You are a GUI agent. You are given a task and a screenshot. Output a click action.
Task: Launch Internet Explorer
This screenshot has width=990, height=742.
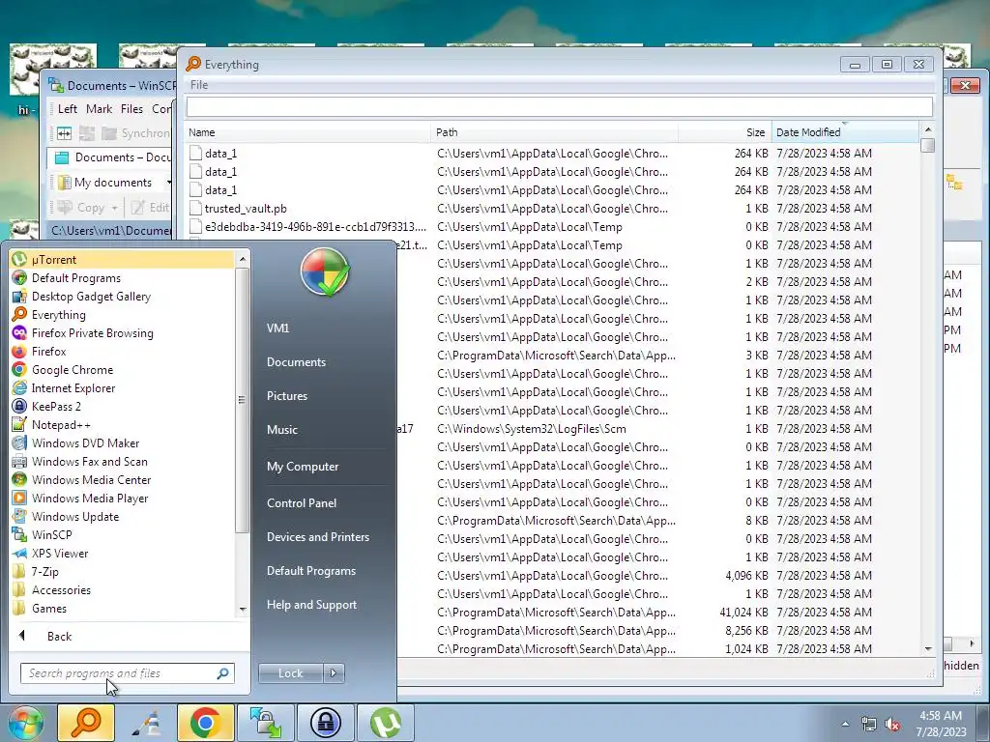(123, 388)
